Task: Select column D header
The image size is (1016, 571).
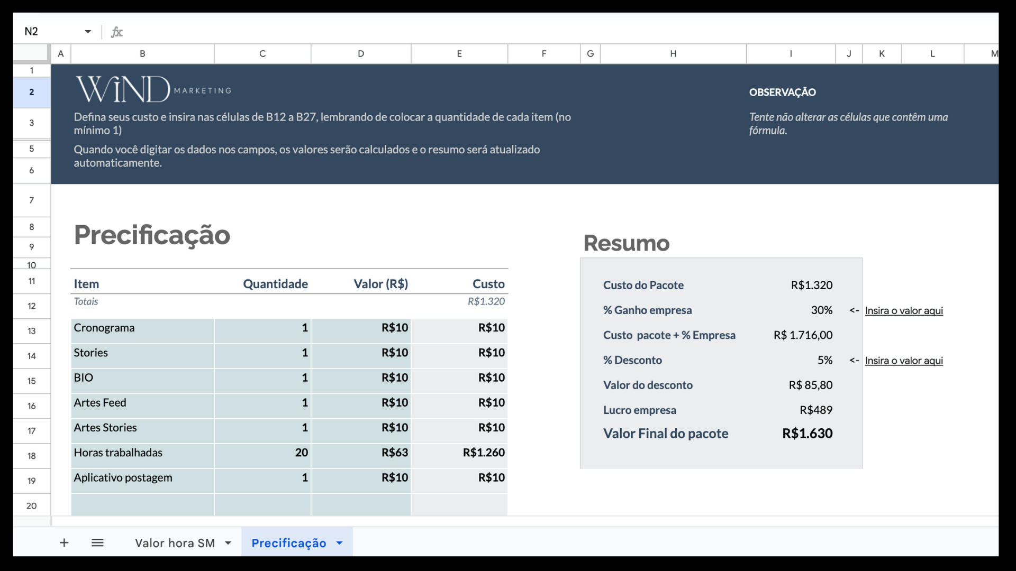Action: pos(361,53)
